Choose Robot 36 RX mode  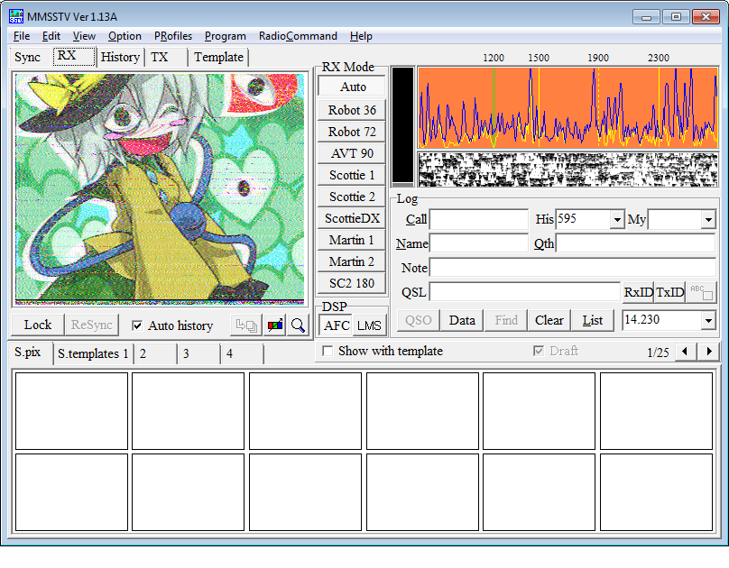coord(352,111)
